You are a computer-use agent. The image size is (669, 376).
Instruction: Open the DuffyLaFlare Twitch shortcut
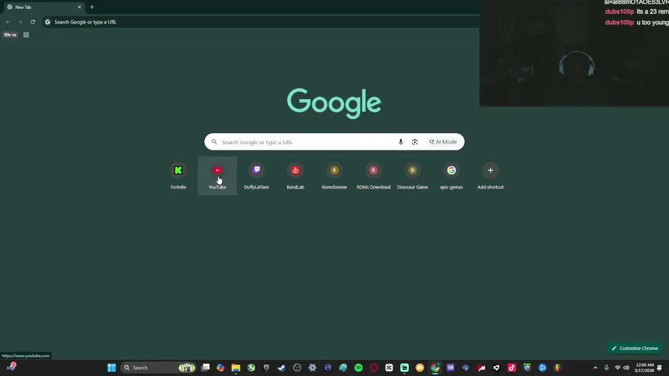(256, 176)
